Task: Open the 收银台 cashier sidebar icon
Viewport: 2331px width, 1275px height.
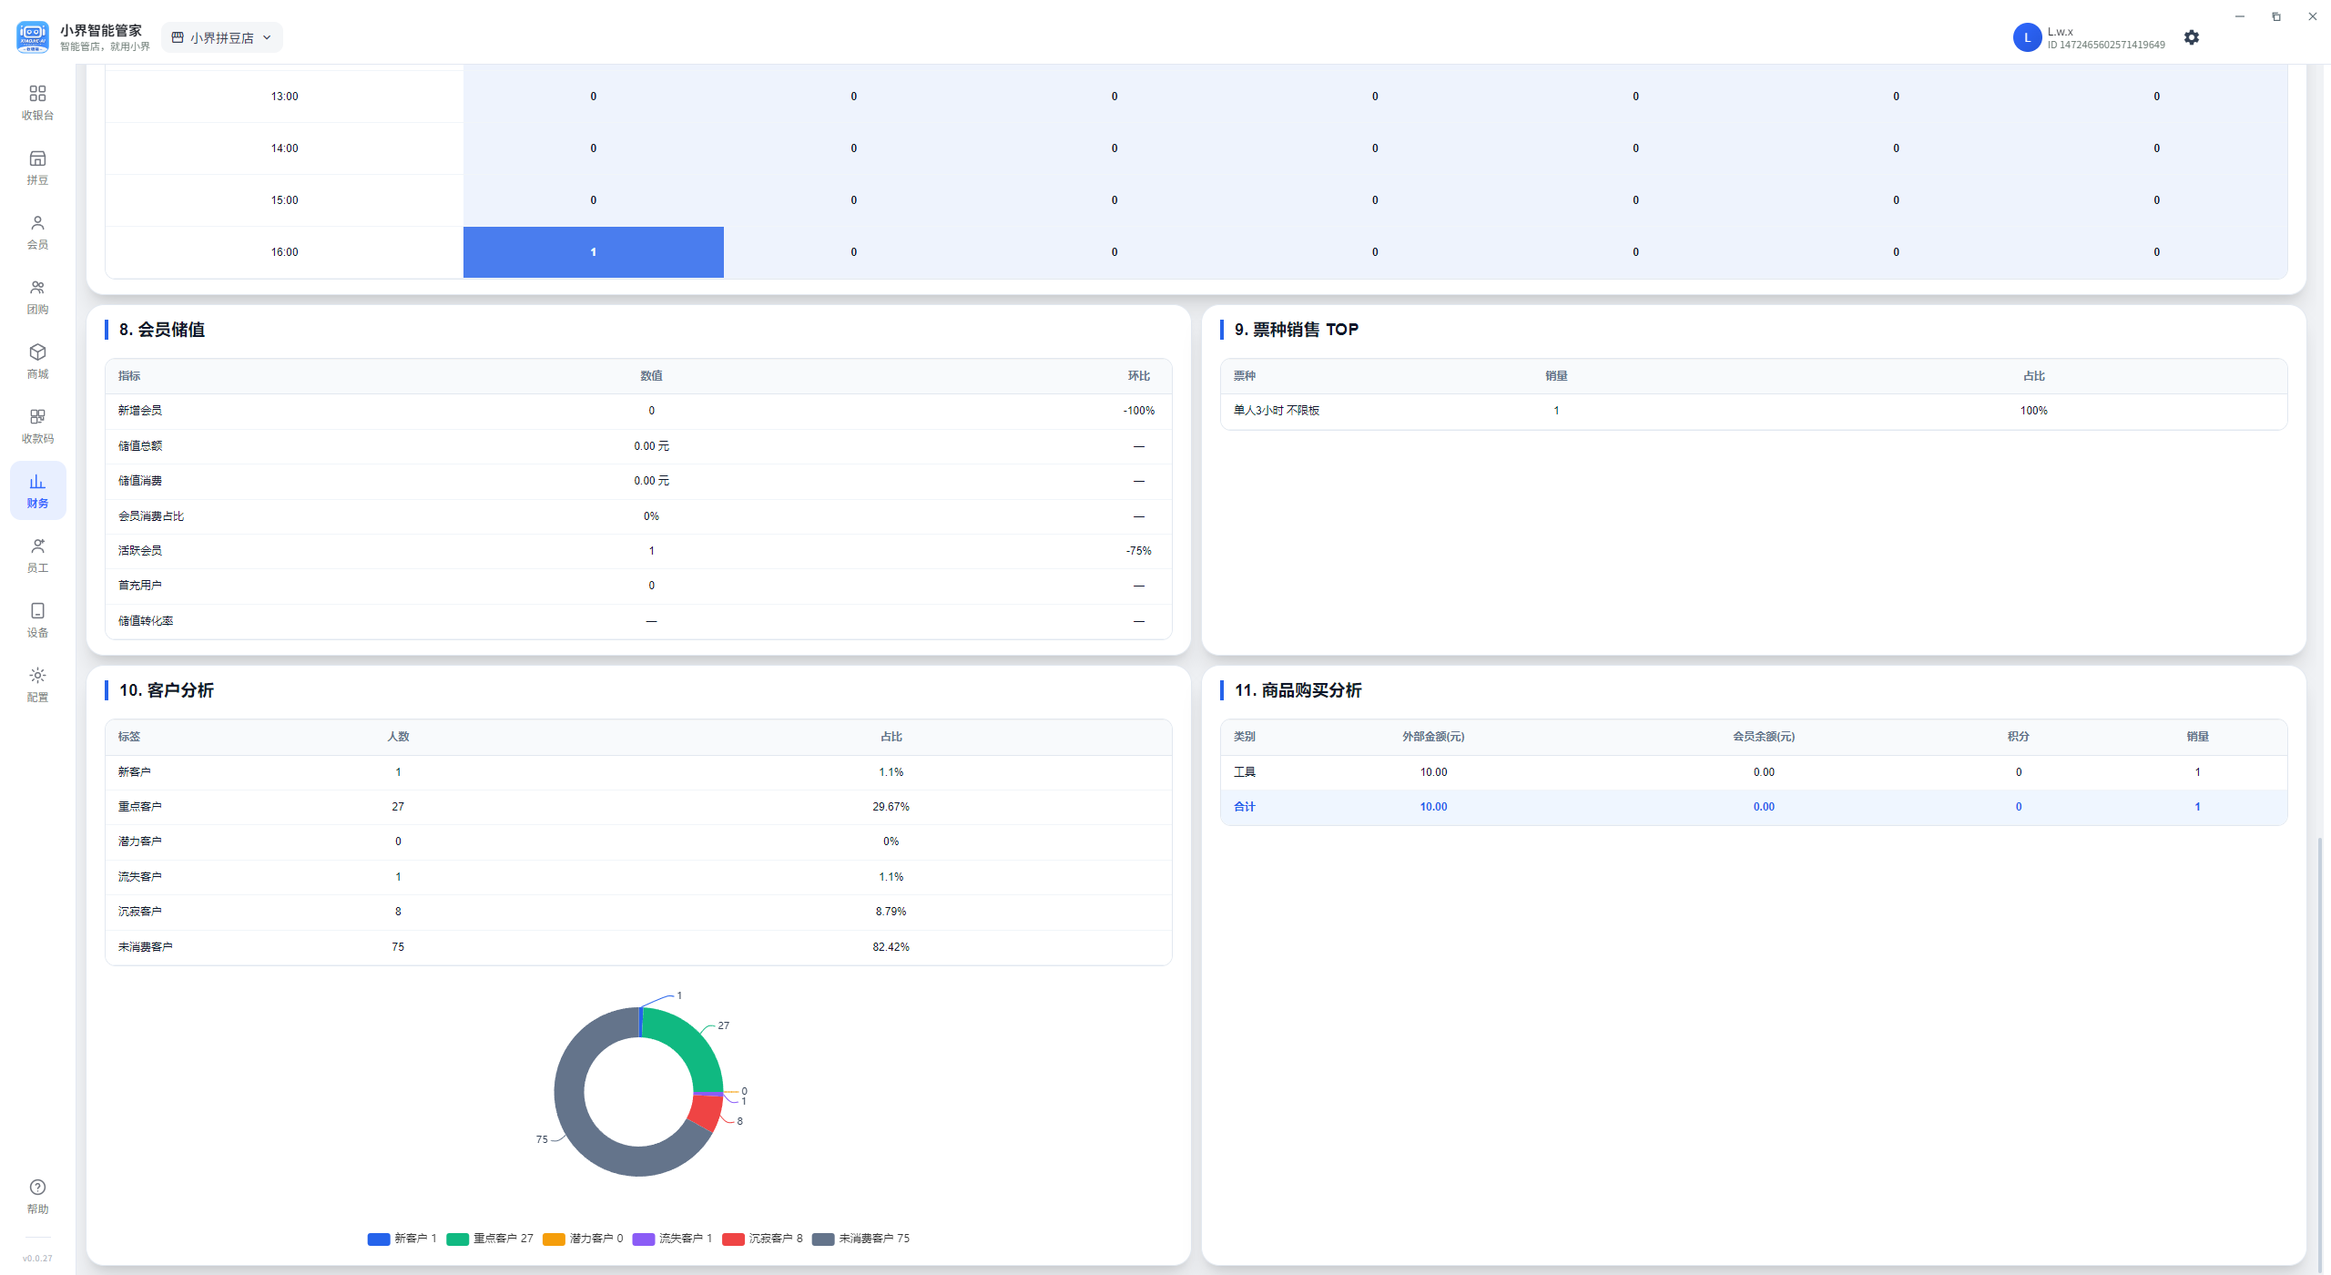Action: [37, 102]
